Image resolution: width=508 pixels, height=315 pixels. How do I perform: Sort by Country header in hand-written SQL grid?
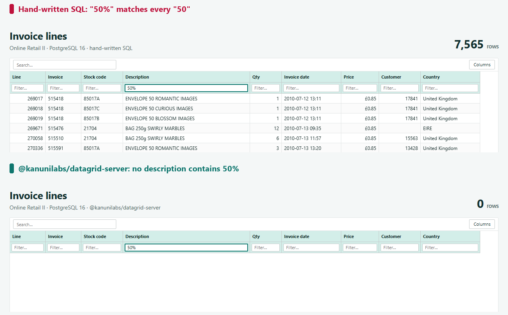pyautogui.click(x=450, y=77)
